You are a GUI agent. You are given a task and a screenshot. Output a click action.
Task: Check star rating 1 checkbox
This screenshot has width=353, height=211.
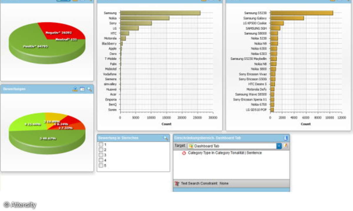click(x=101, y=144)
